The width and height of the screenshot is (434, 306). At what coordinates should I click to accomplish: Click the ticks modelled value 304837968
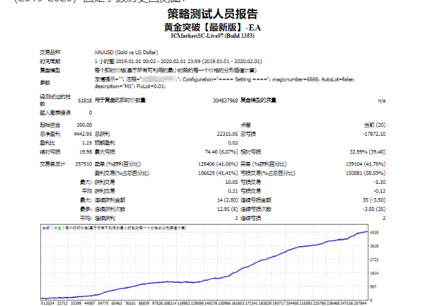click(x=225, y=100)
